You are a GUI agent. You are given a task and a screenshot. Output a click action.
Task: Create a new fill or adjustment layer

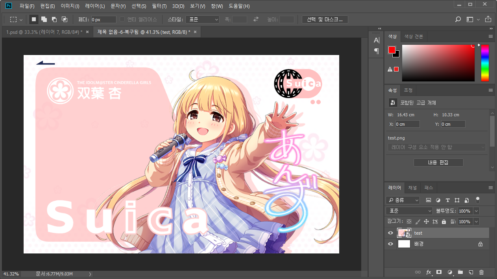[x=450, y=272]
